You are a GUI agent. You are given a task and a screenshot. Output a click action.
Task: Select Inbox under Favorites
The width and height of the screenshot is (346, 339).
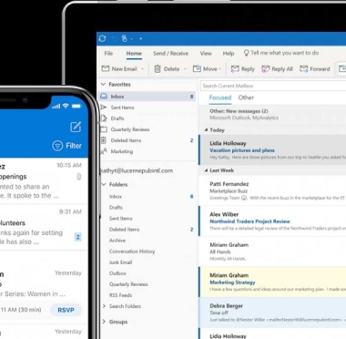[148, 97]
